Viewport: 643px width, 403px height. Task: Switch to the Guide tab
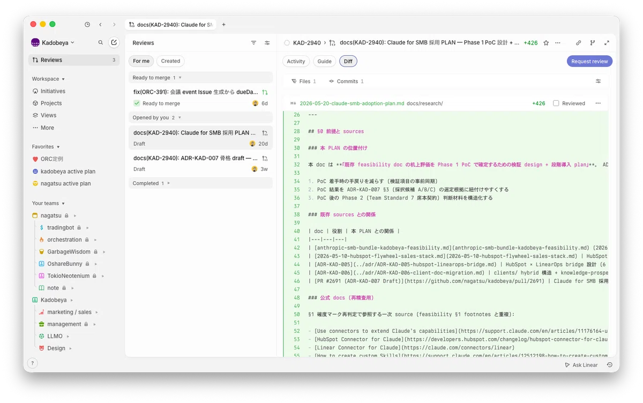pos(325,61)
